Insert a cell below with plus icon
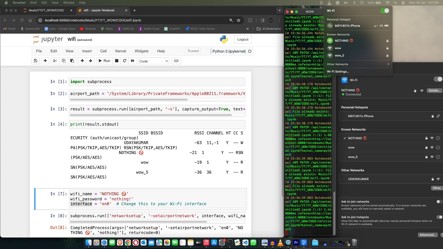The image size is (443, 249). pos(45,61)
